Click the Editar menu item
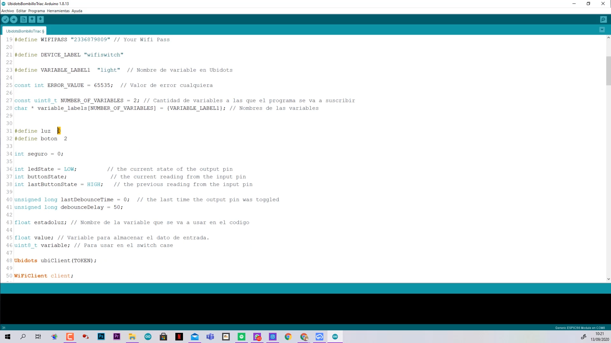Image resolution: width=611 pixels, height=343 pixels. pyautogui.click(x=21, y=11)
